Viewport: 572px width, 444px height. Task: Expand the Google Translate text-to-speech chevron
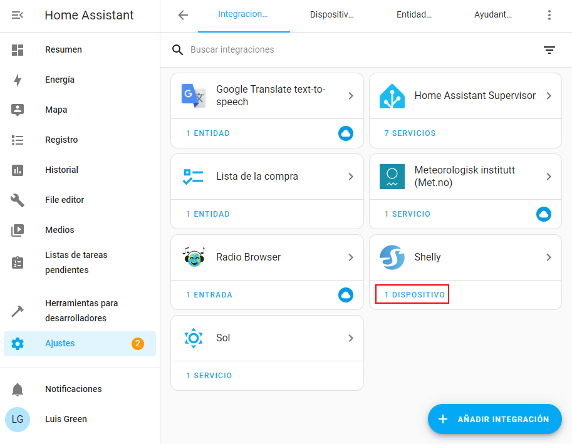[x=351, y=96]
